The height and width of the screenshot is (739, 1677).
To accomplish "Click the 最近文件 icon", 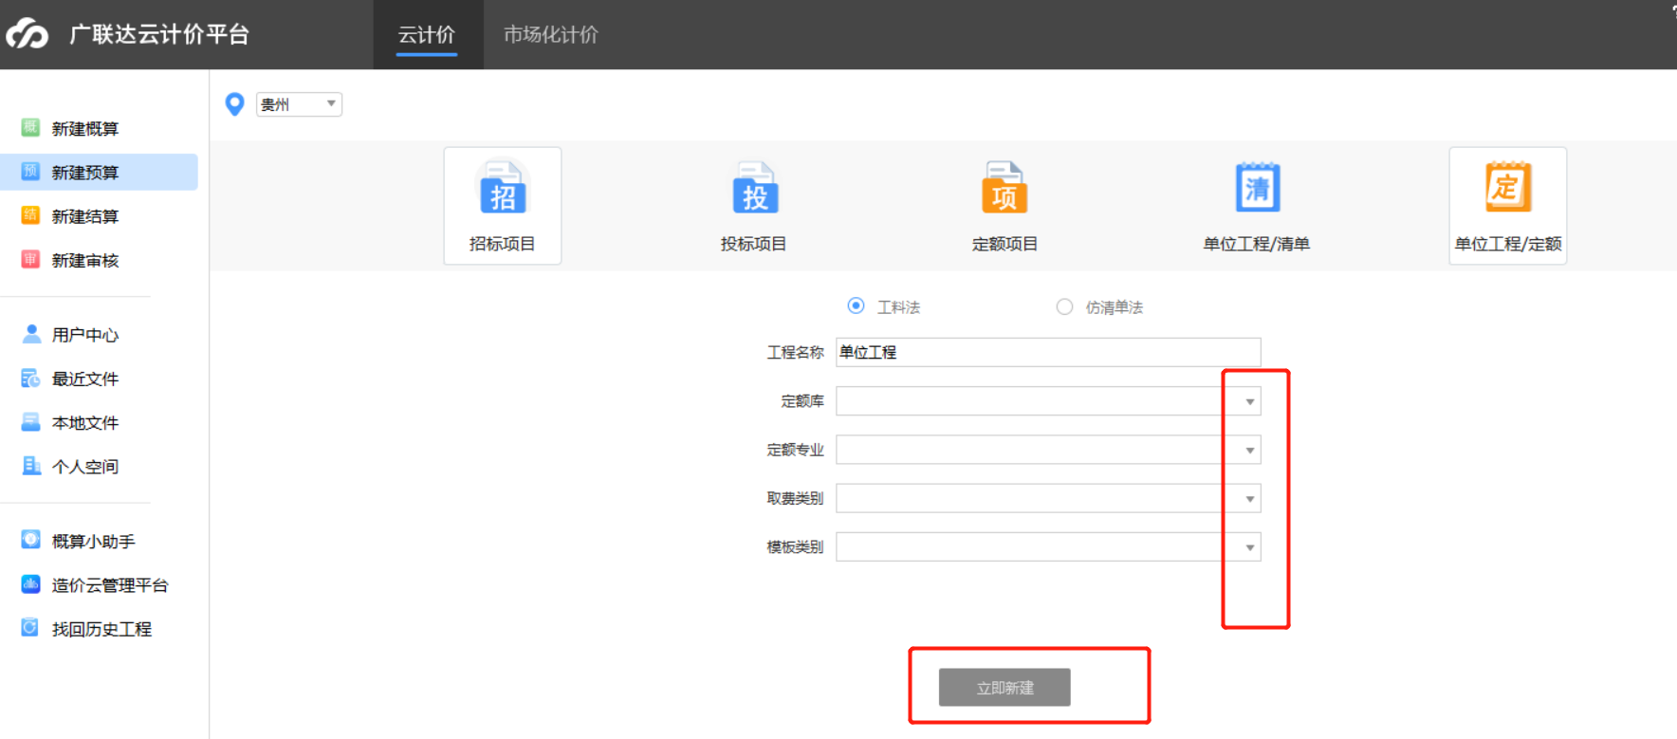I will (30, 378).
